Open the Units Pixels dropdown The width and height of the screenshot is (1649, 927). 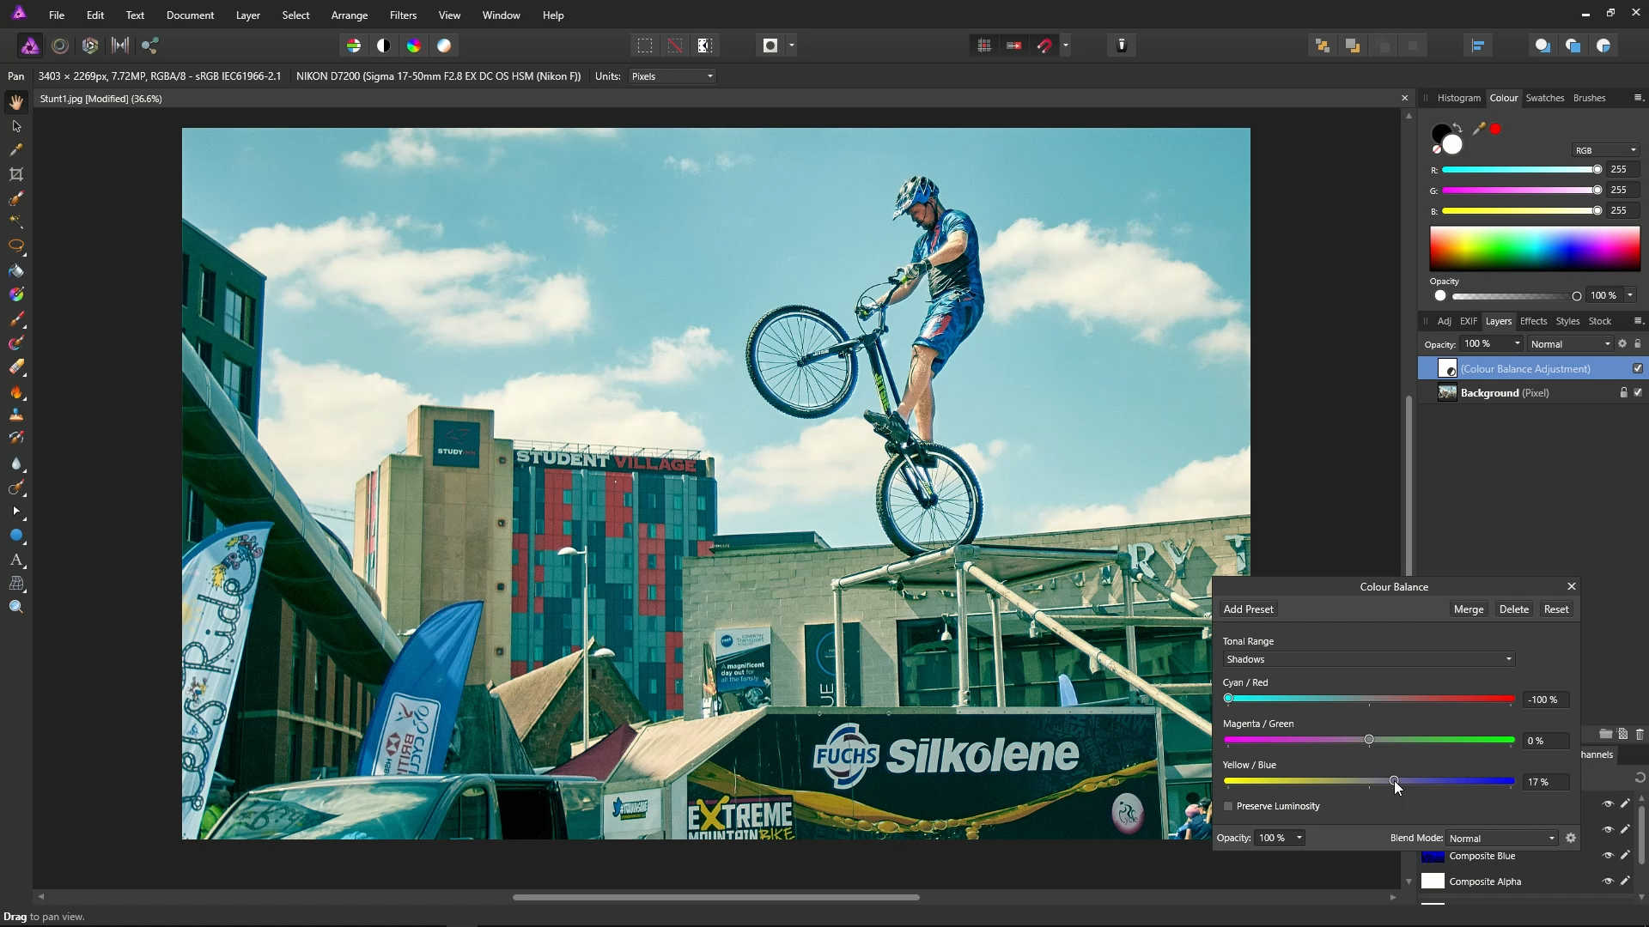(x=672, y=76)
